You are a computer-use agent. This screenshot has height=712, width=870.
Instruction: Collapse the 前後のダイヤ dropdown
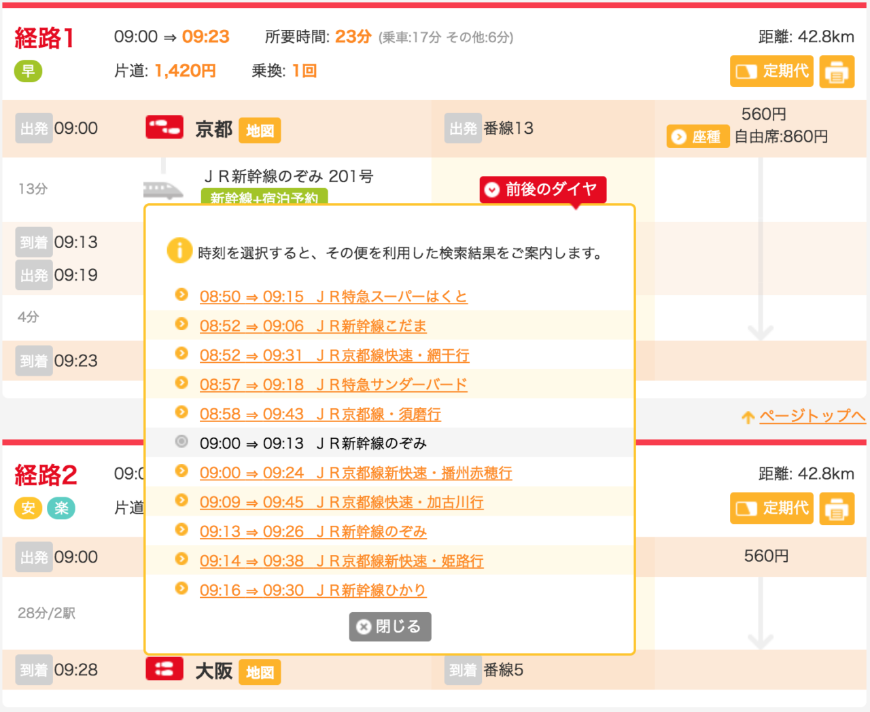[x=542, y=190]
